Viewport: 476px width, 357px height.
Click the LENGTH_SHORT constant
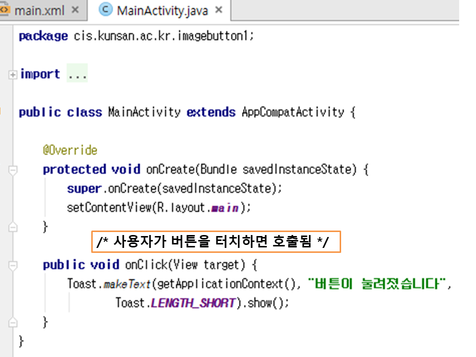click(193, 302)
